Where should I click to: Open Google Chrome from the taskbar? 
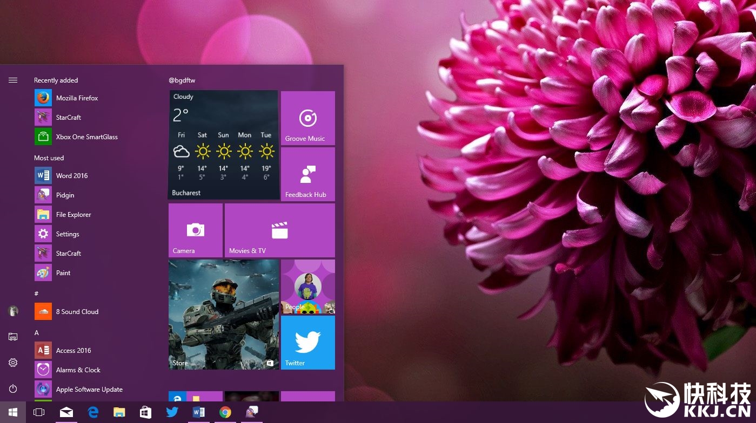225,412
